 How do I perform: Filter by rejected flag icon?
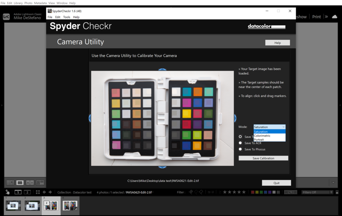[x=201, y=192]
